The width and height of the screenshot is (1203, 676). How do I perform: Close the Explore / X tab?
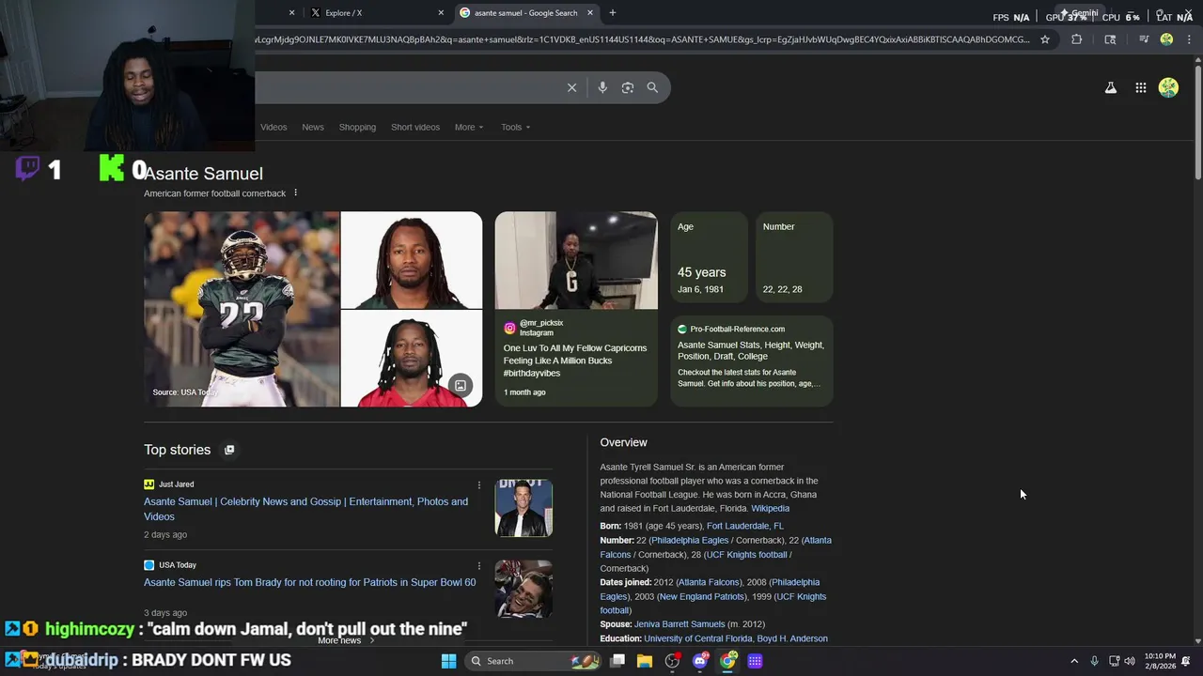[x=441, y=13]
